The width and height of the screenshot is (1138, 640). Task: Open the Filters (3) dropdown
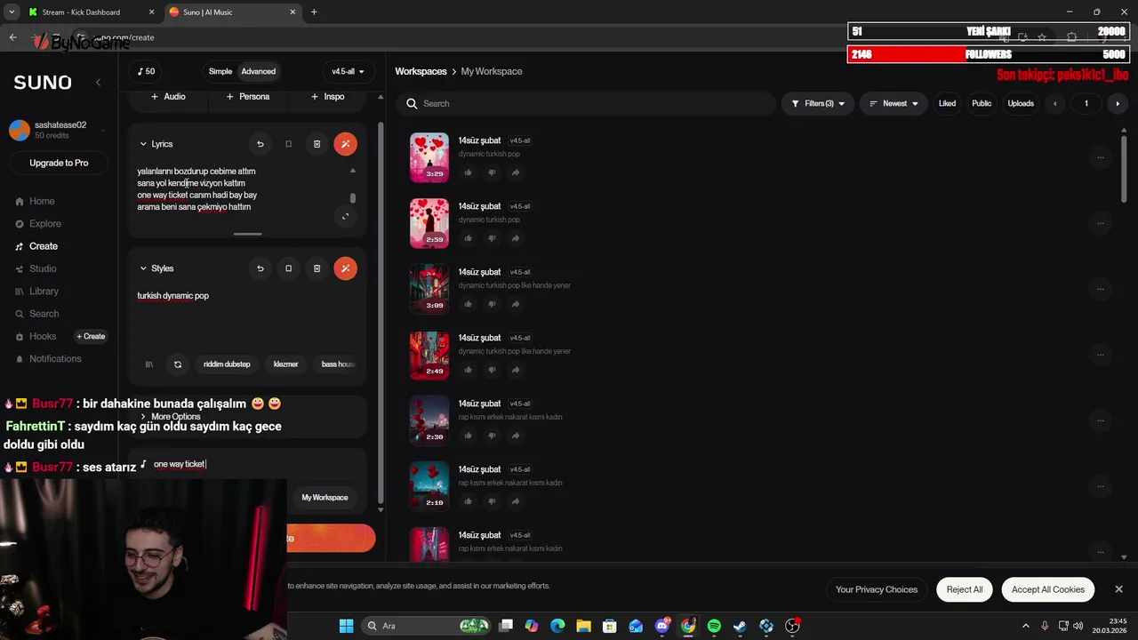[x=818, y=104]
